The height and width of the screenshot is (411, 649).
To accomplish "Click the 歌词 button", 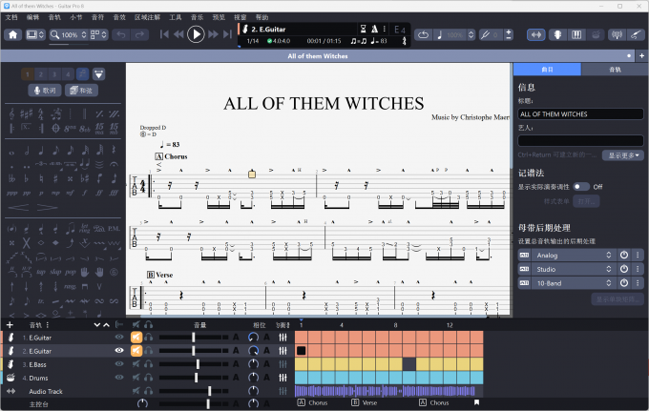I will point(44,91).
